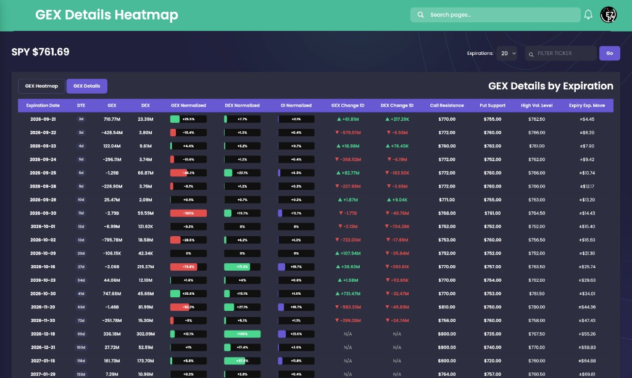Sort by DEX Change 1D header
Viewport: 632px width, 378px height.
tap(397, 105)
